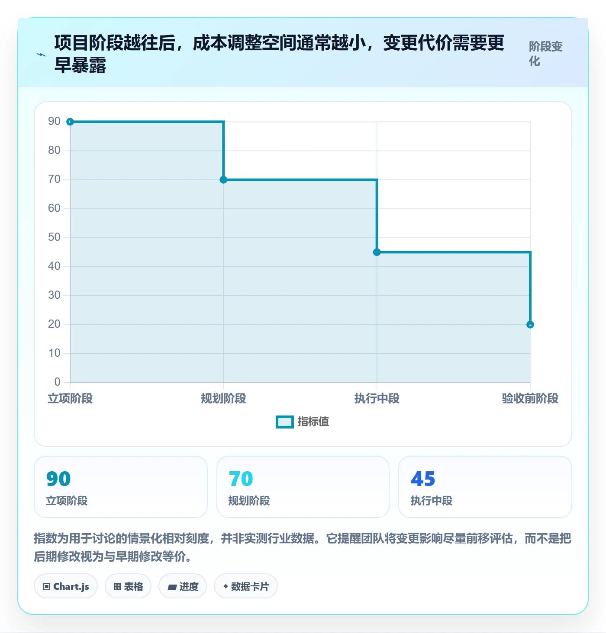
Task: Click the grid icon in the 表格 chip
Action: click(x=117, y=587)
